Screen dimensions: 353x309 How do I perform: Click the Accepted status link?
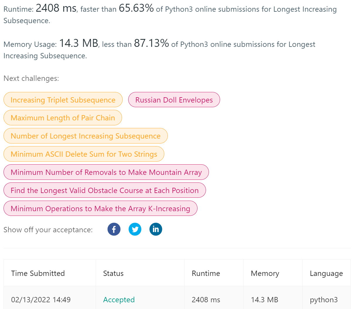click(x=119, y=300)
